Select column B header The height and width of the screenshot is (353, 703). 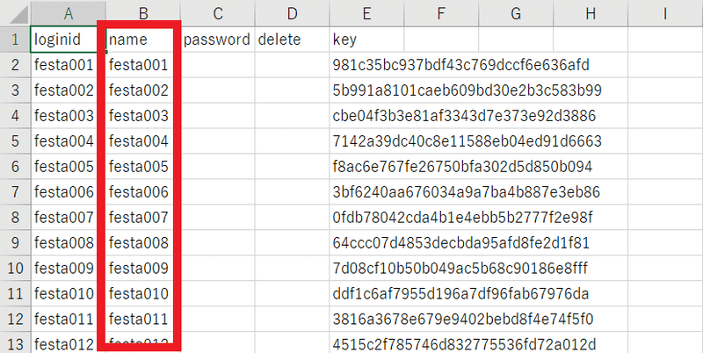point(142,14)
